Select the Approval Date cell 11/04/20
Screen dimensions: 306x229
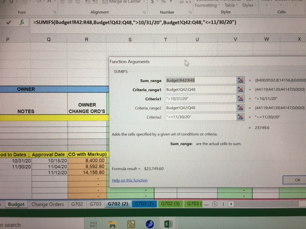pyautogui.click(x=50, y=167)
